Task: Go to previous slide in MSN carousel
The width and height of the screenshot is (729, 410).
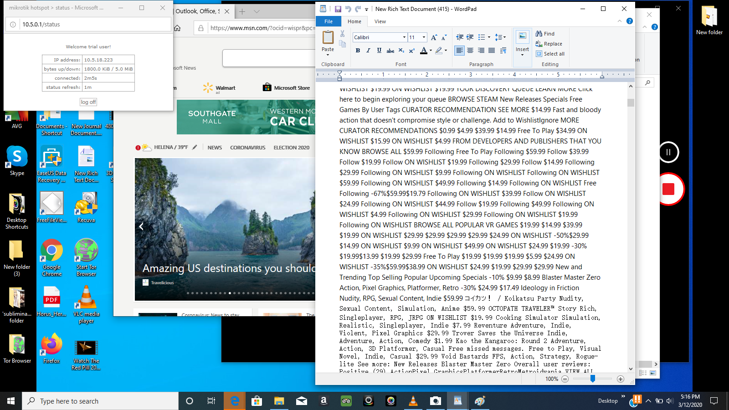Action: tap(141, 226)
